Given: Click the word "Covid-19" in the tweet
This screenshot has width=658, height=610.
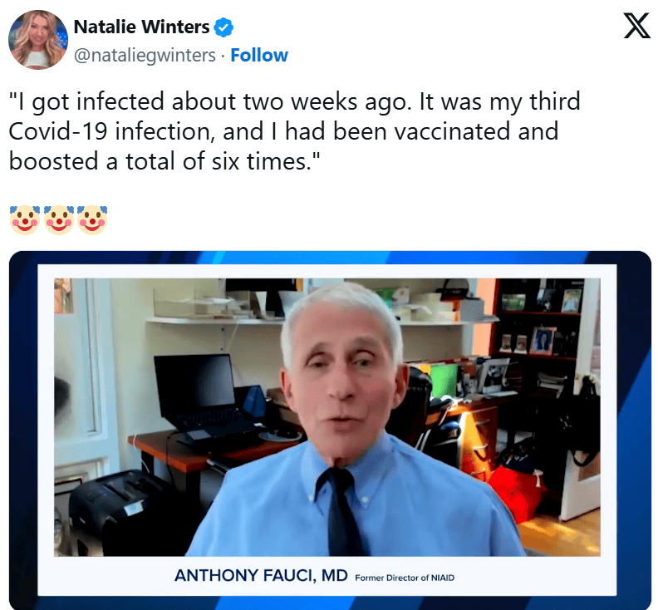Looking at the screenshot, I should [58, 131].
